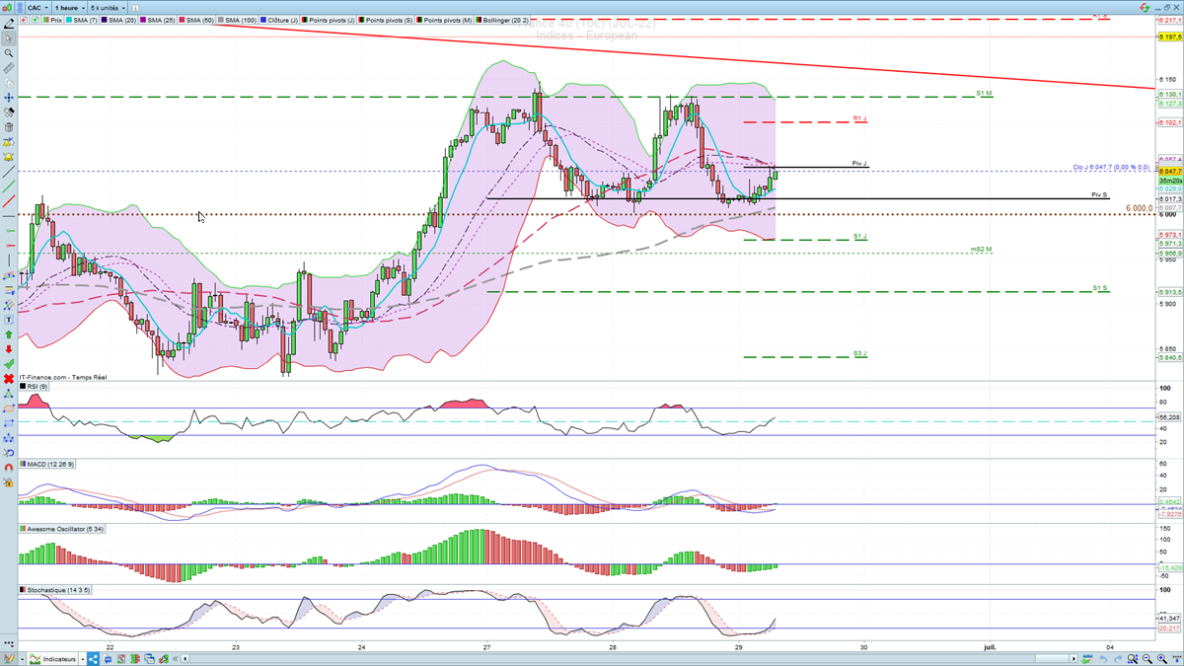Open the 5 k unités dropdown

[x=108, y=8]
